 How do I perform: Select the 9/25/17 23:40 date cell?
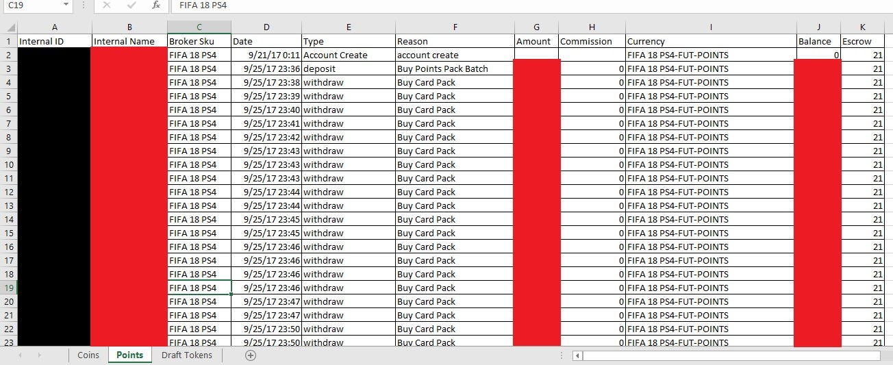tap(266, 110)
